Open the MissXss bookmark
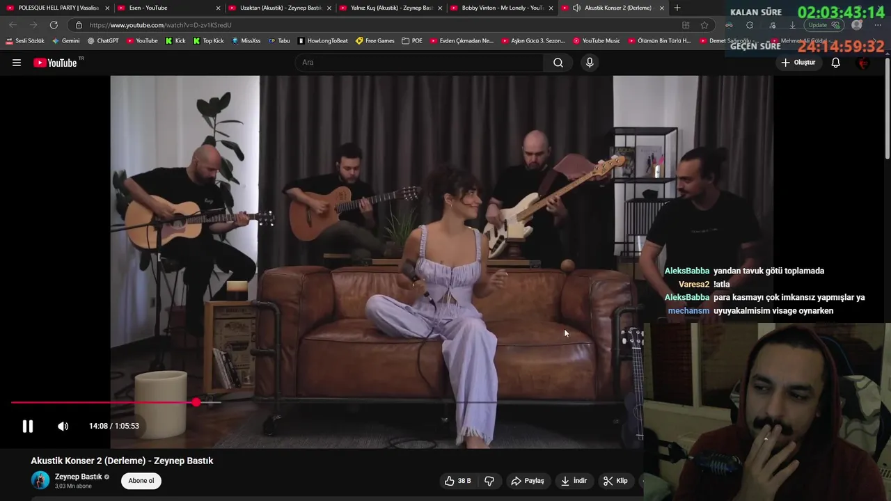Image resolution: width=891 pixels, height=501 pixels. pyautogui.click(x=246, y=41)
